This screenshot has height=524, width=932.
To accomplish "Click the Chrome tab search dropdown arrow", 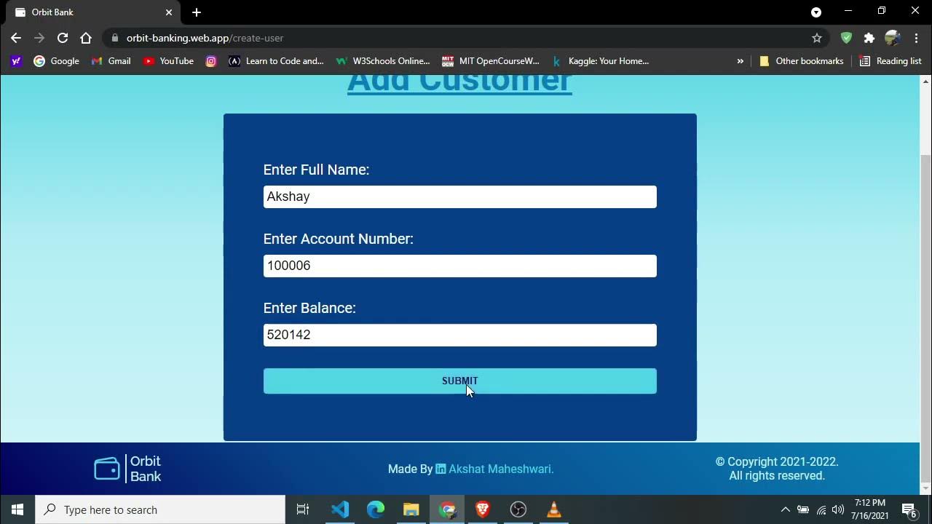I will [816, 12].
